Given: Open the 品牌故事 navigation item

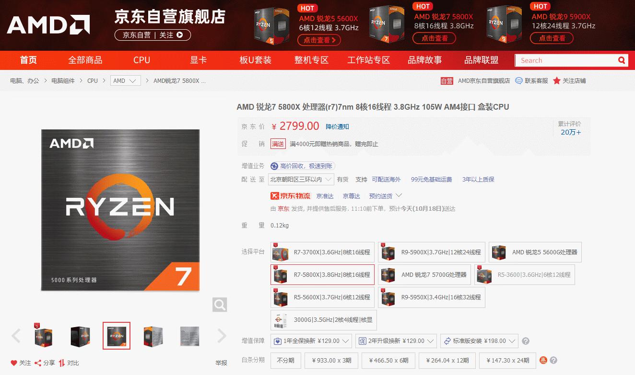Looking at the screenshot, I should 425,60.
